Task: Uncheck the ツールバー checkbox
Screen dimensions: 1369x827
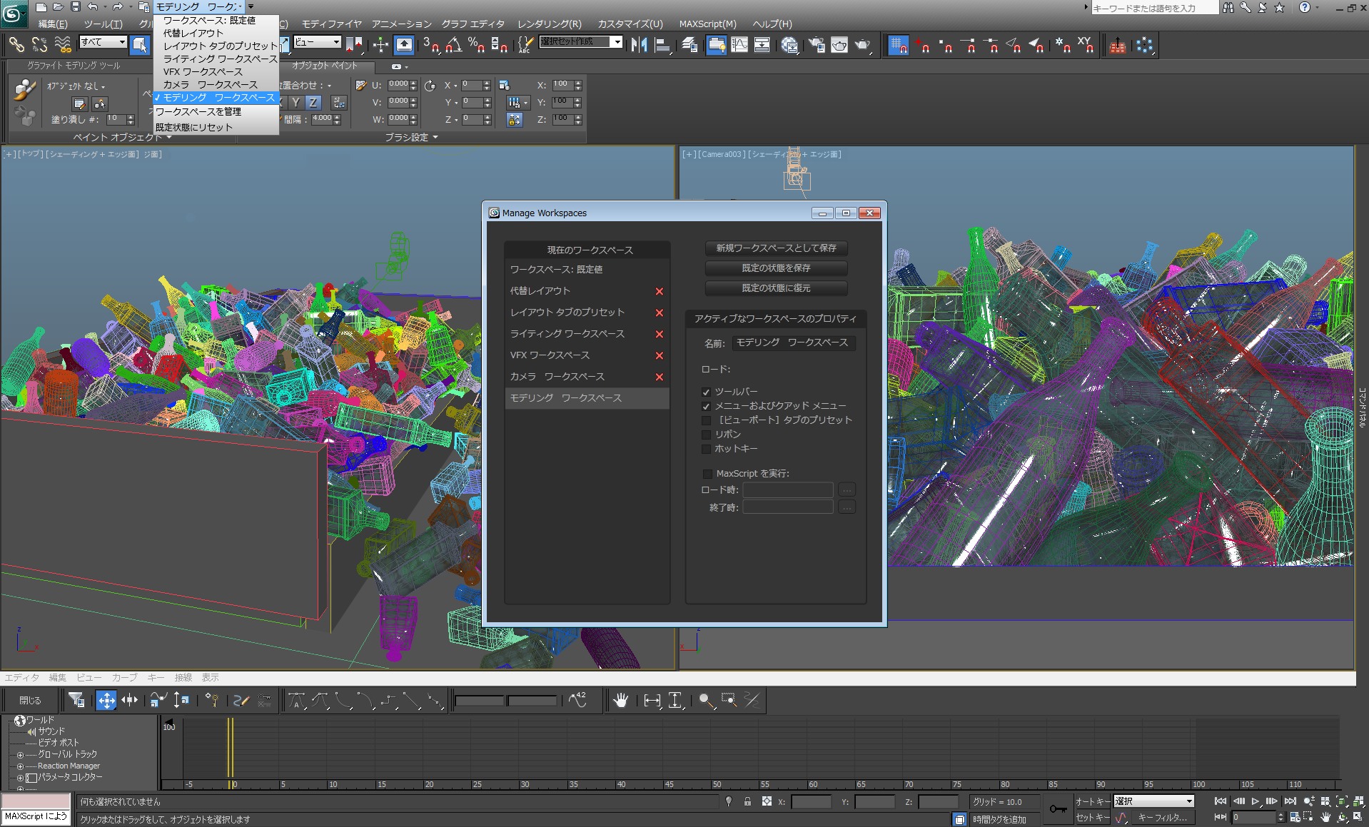Action: pyautogui.click(x=706, y=392)
